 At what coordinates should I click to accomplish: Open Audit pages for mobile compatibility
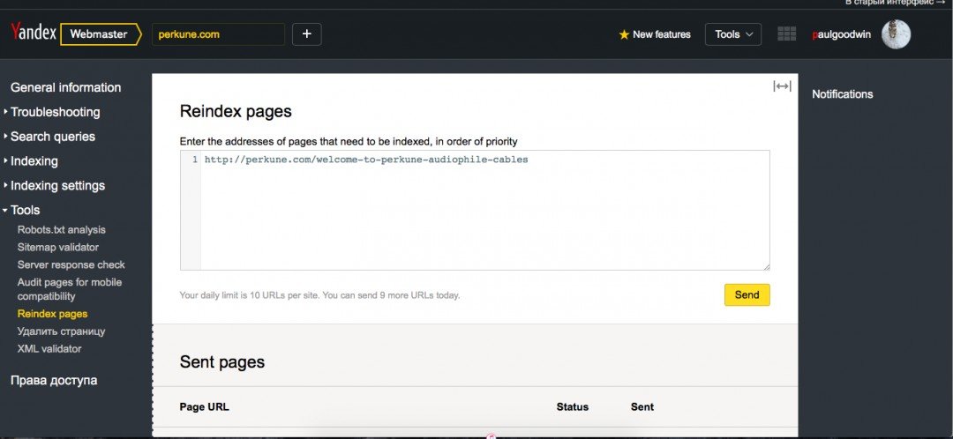pyautogui.click(x=70, y=289)
